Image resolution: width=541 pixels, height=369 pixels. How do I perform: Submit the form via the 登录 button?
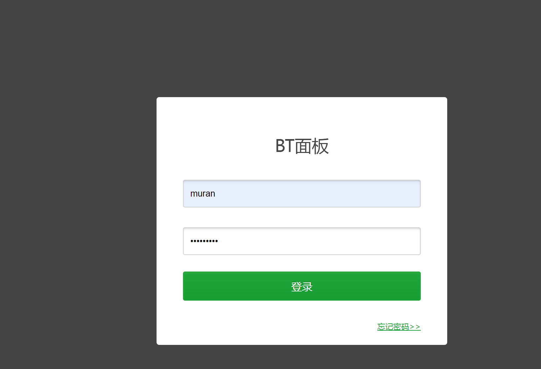(x=302, y=286)
